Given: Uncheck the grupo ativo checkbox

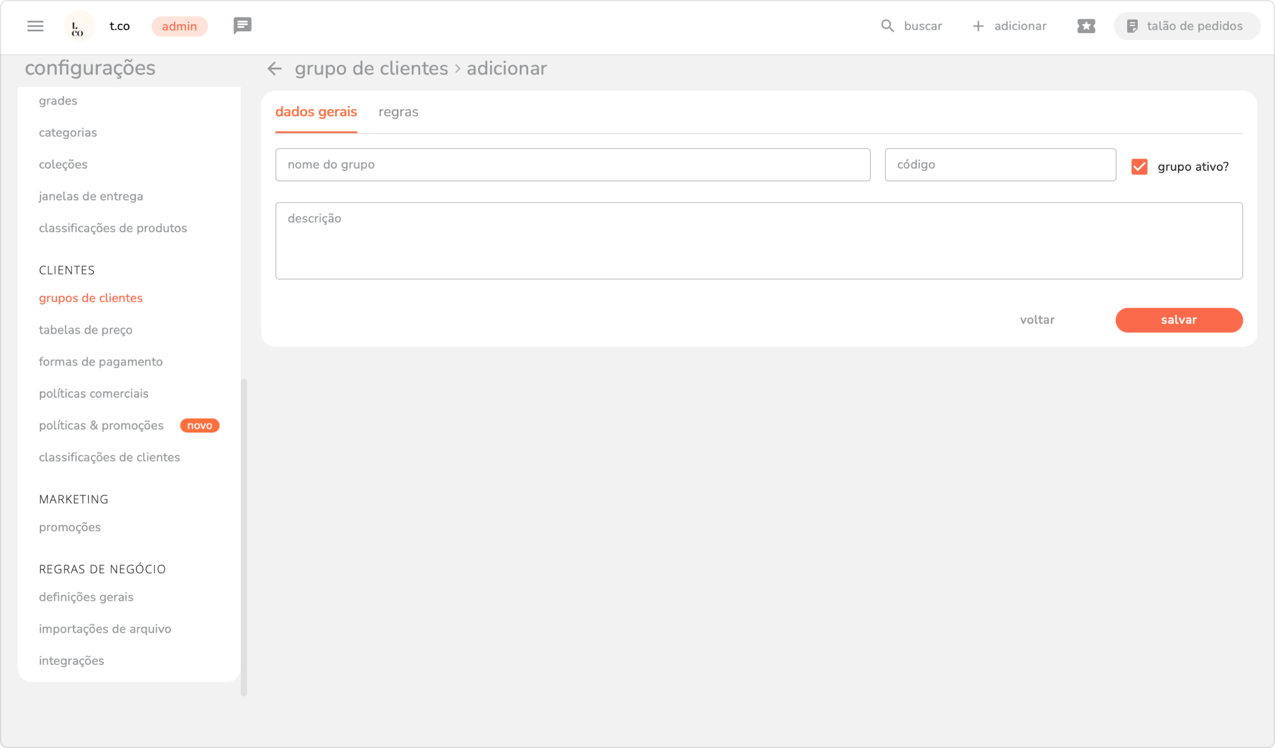Looking at the screenshot, I should 1139,166.
